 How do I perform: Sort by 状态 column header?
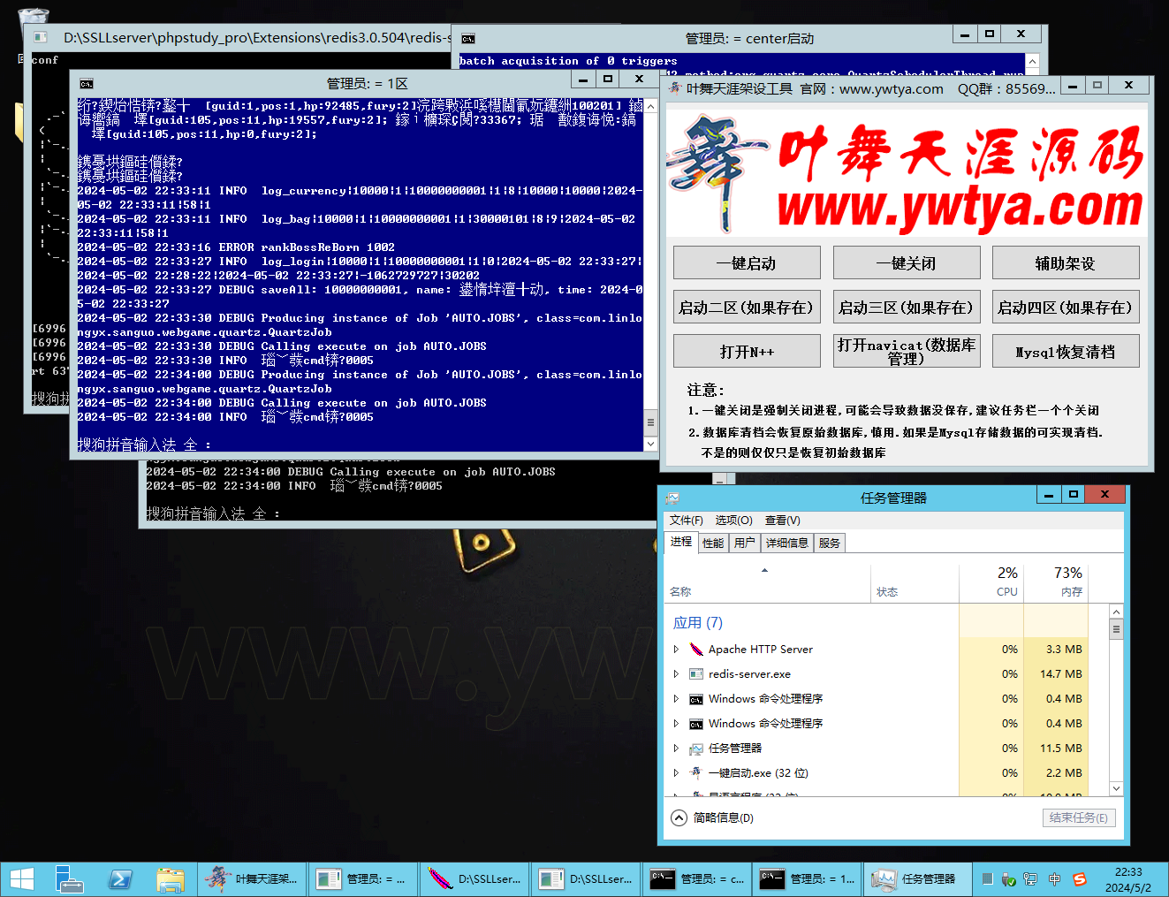pos(915,583)
